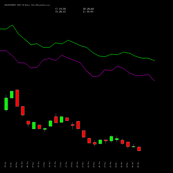Click the last red candlestick on the chart
Screen dimensions: 173x173
pyautogui.click(x=139, y=149)
